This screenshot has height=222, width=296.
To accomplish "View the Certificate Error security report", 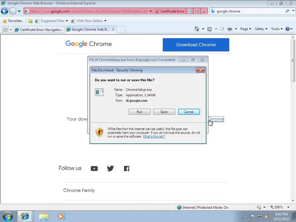I will (170, 11).
